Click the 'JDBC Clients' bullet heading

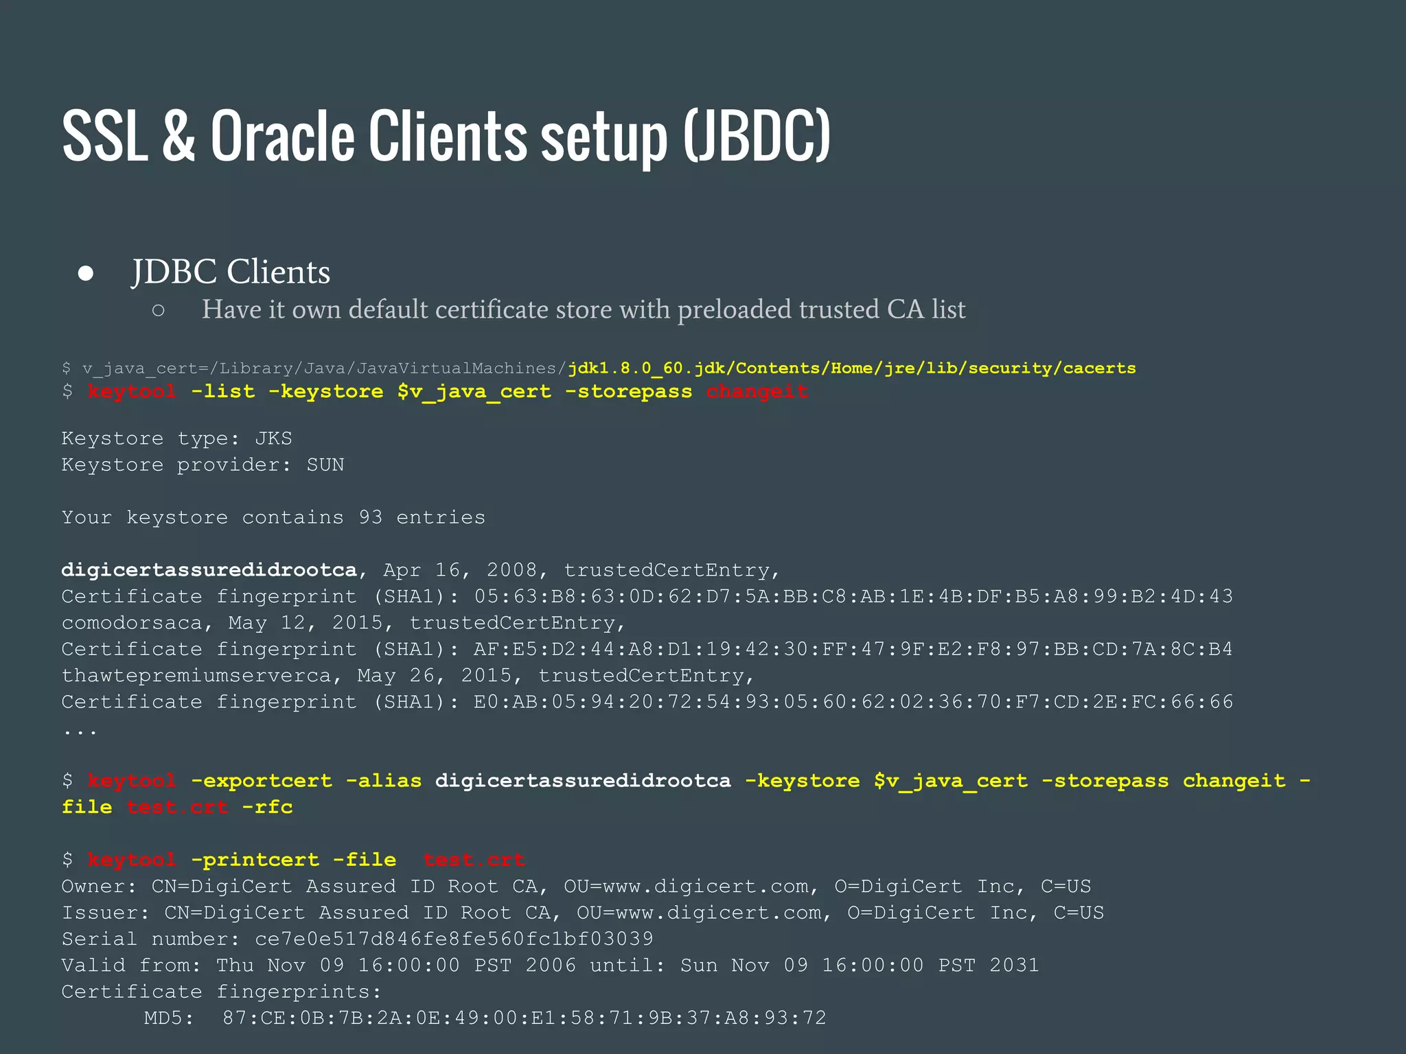[231, 272]
